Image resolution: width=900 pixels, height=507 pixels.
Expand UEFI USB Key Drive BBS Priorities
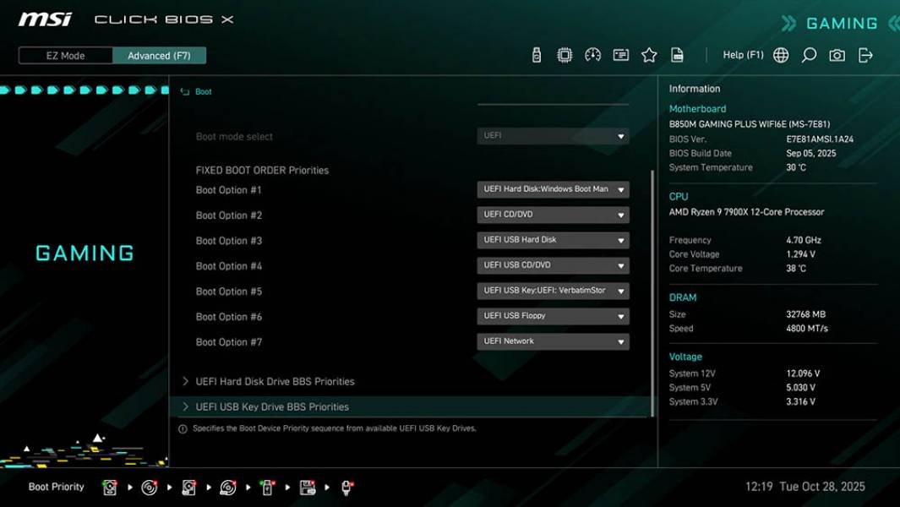tap(272, 406)
